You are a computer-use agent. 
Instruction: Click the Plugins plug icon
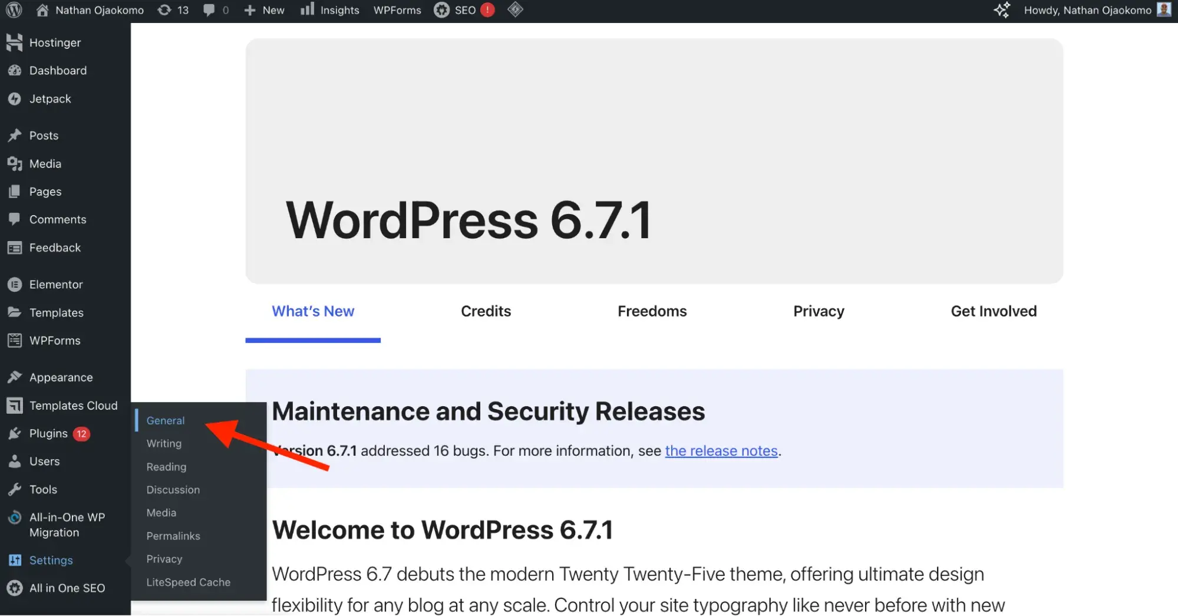click(15, 434)
